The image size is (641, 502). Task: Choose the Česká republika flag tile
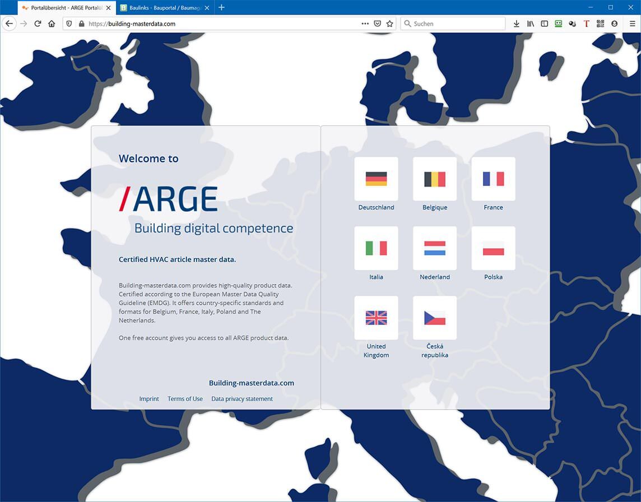point(435,318)
